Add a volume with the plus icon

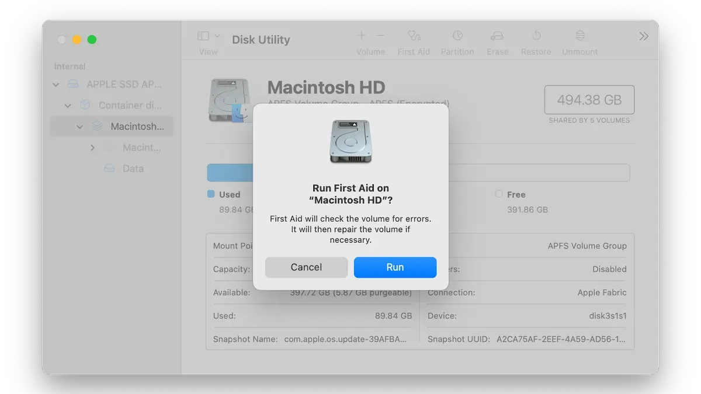pos(362,36)
